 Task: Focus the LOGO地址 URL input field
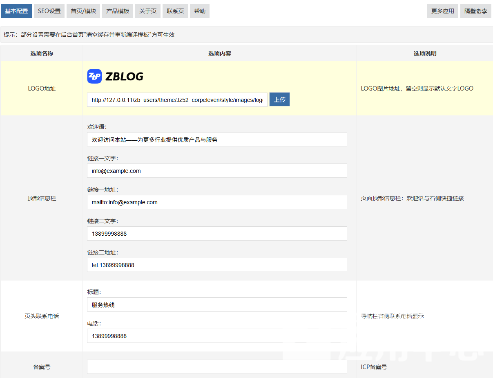coord(177,99)
